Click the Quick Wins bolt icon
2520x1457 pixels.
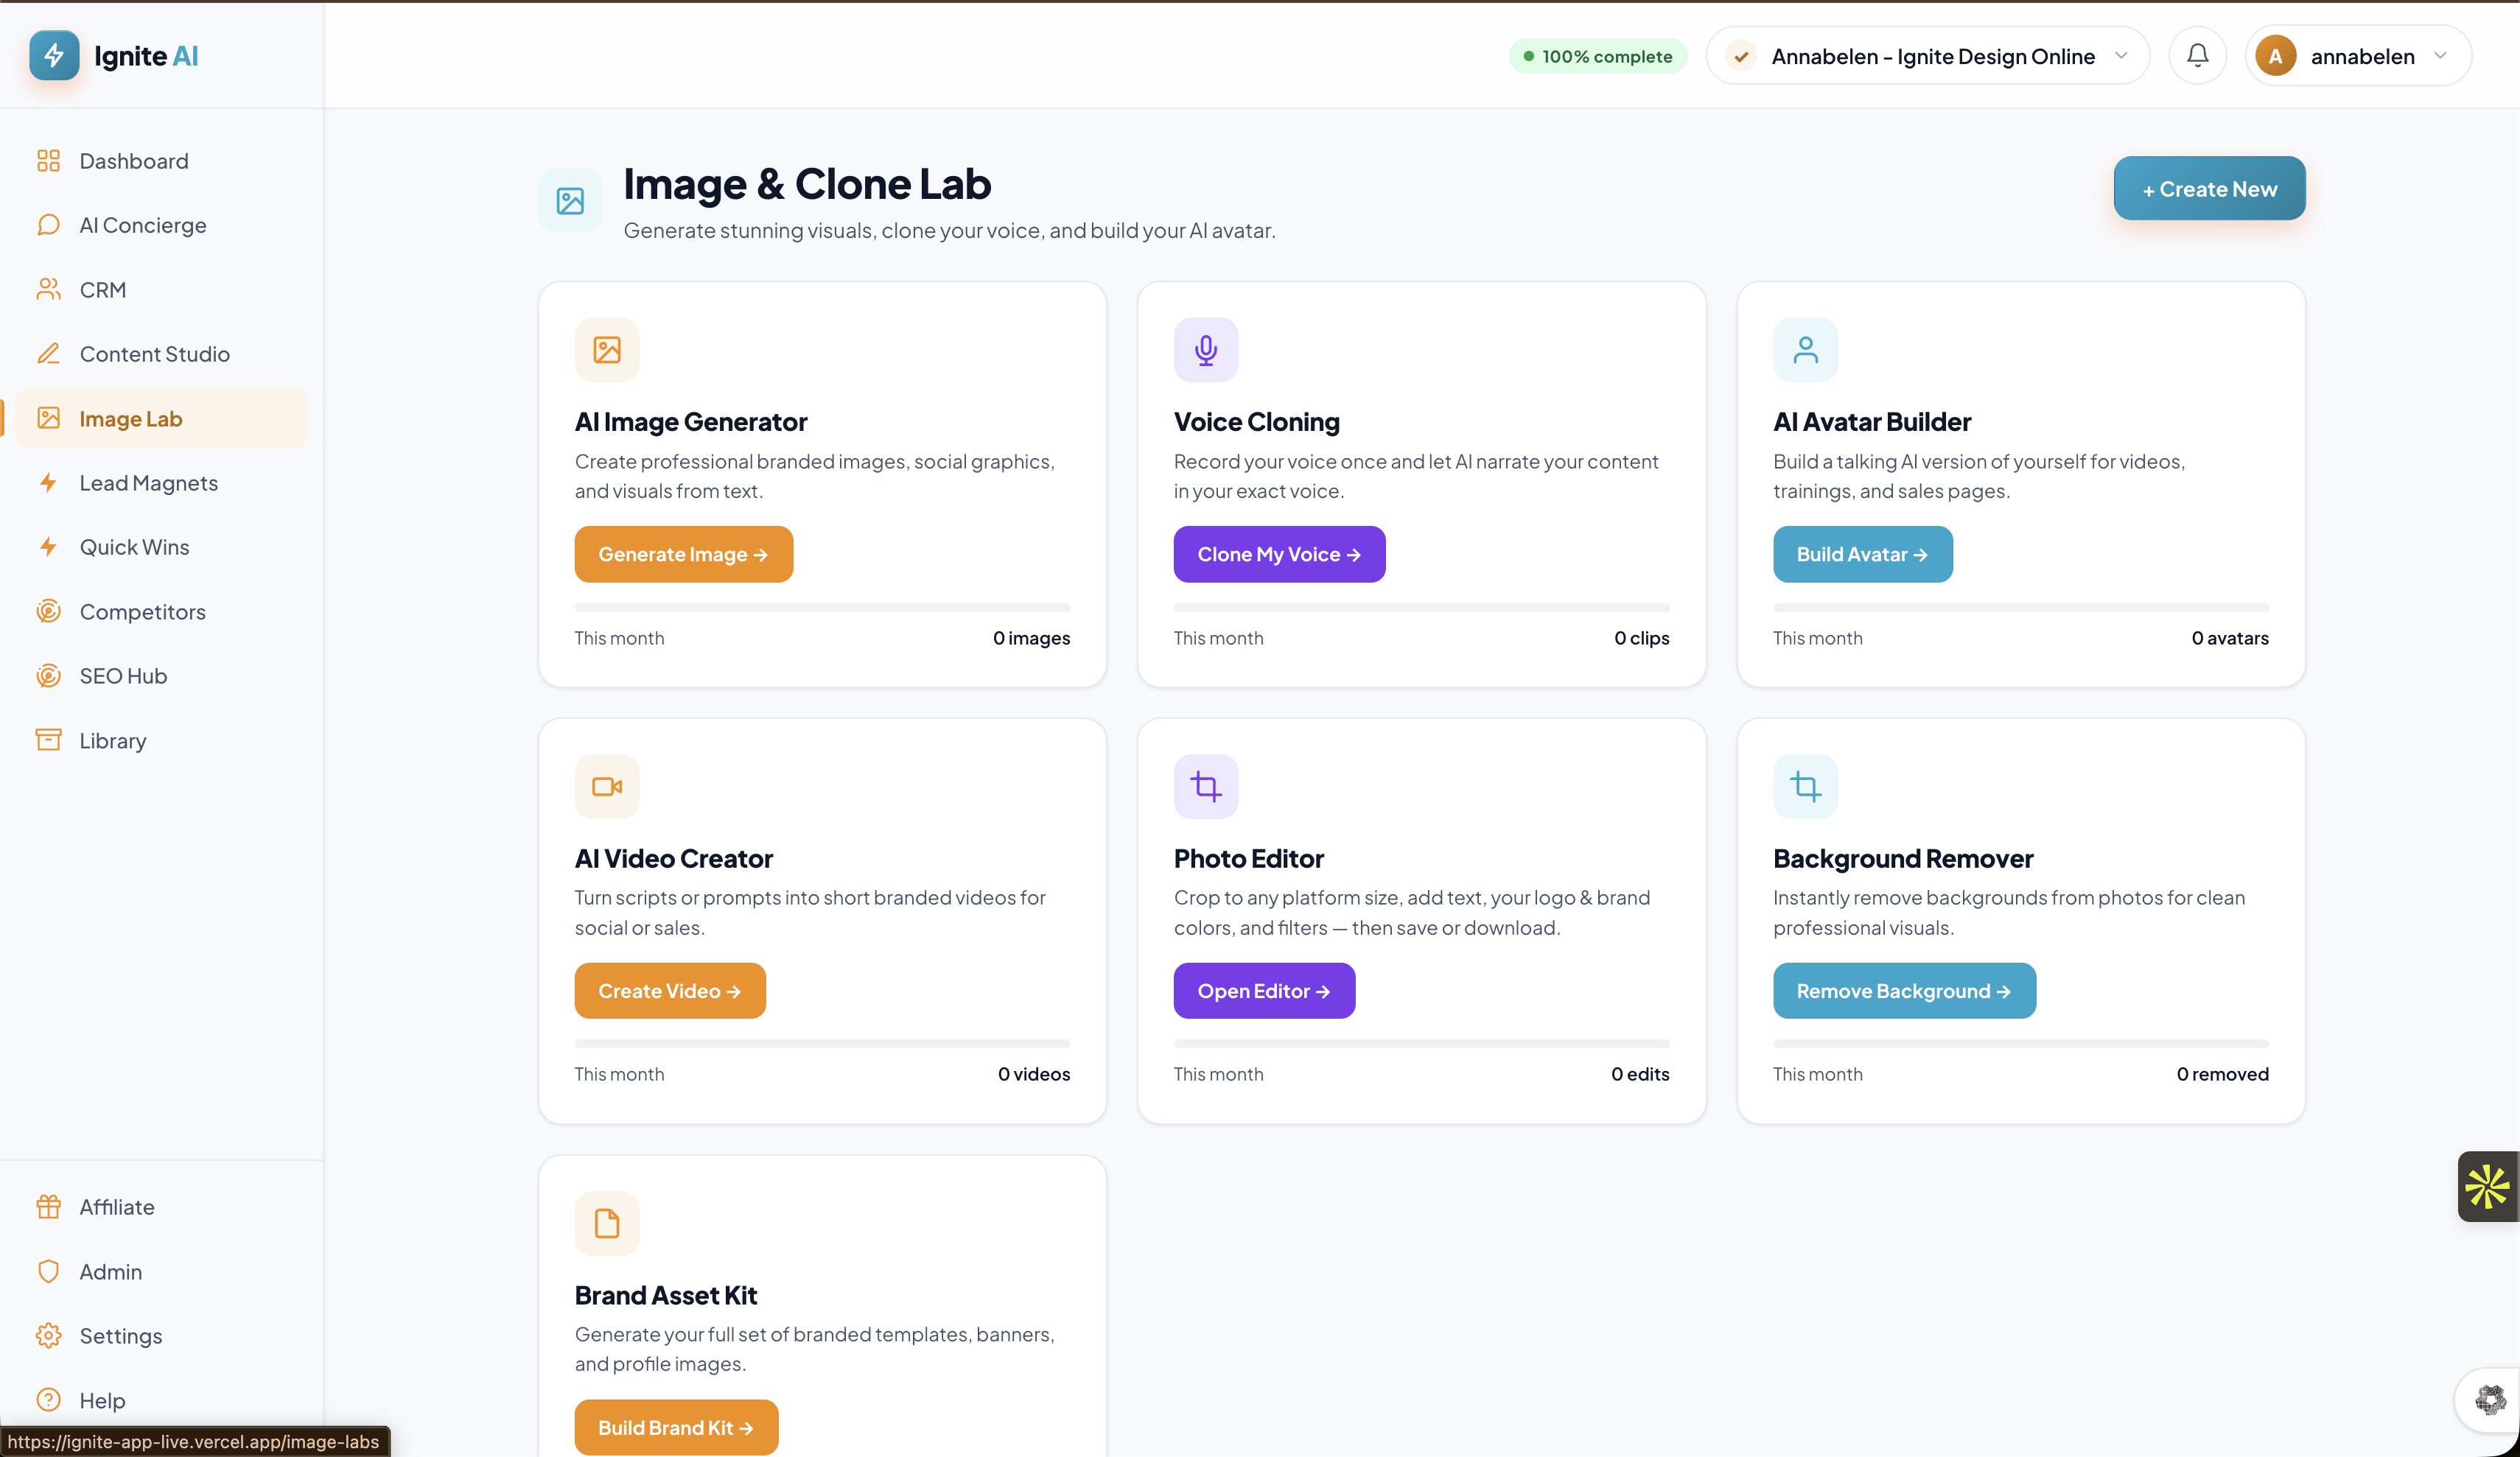[x=48, y=547]
